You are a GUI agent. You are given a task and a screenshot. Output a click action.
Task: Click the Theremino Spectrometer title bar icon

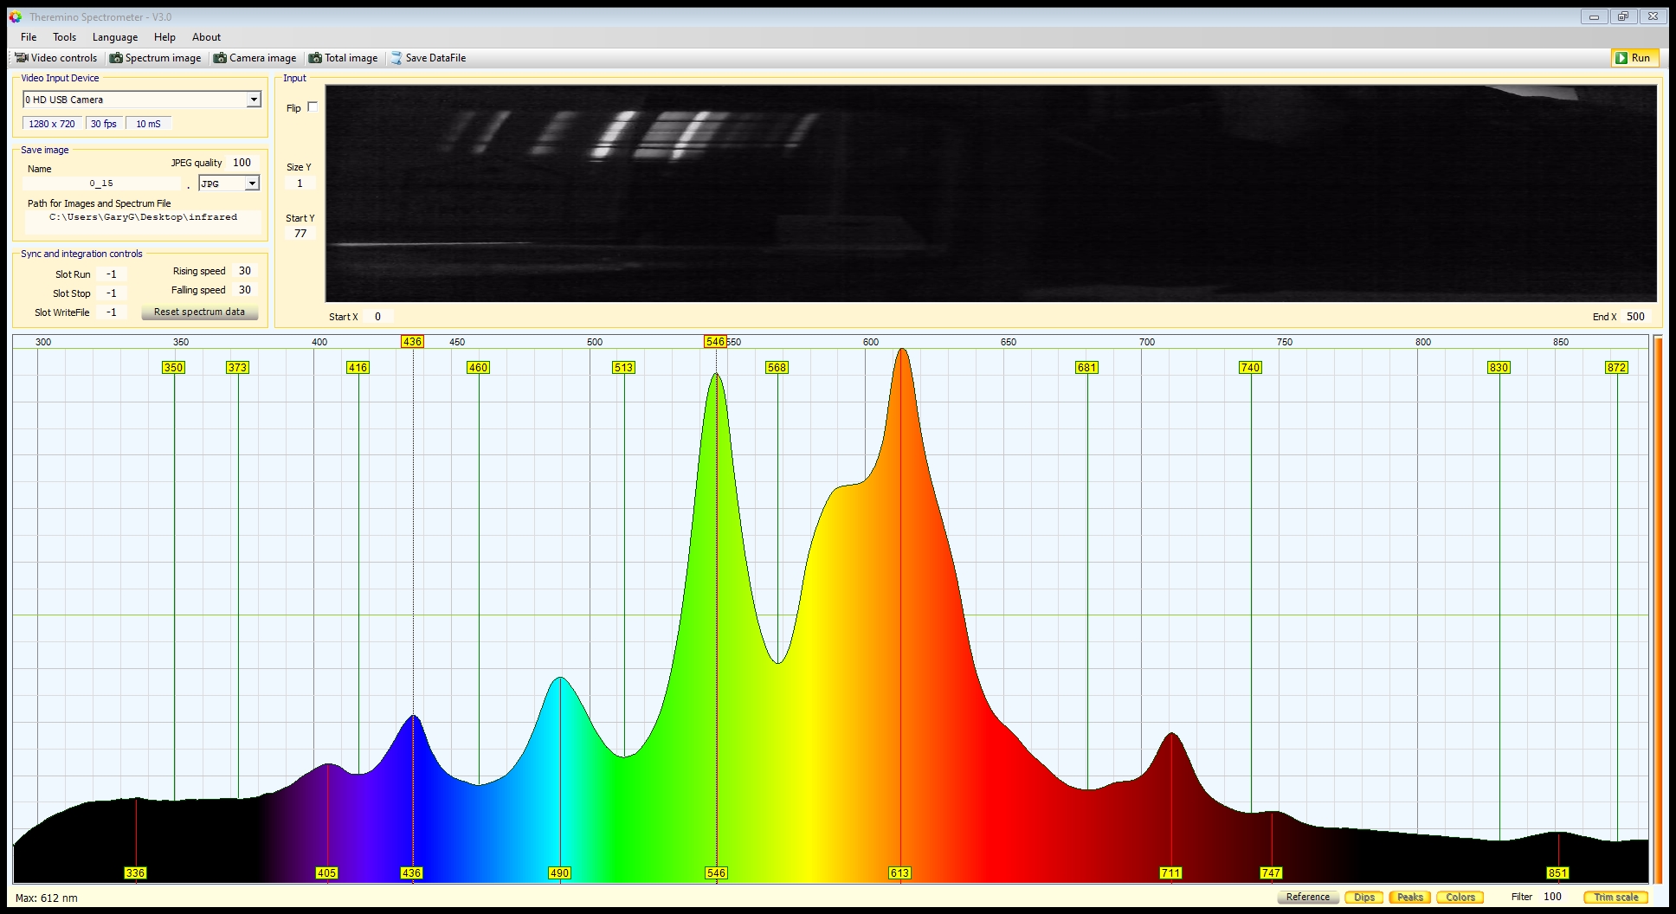[x=16, y=16]
